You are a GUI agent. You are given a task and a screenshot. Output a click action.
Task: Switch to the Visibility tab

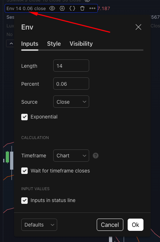[x=81, y=44]
